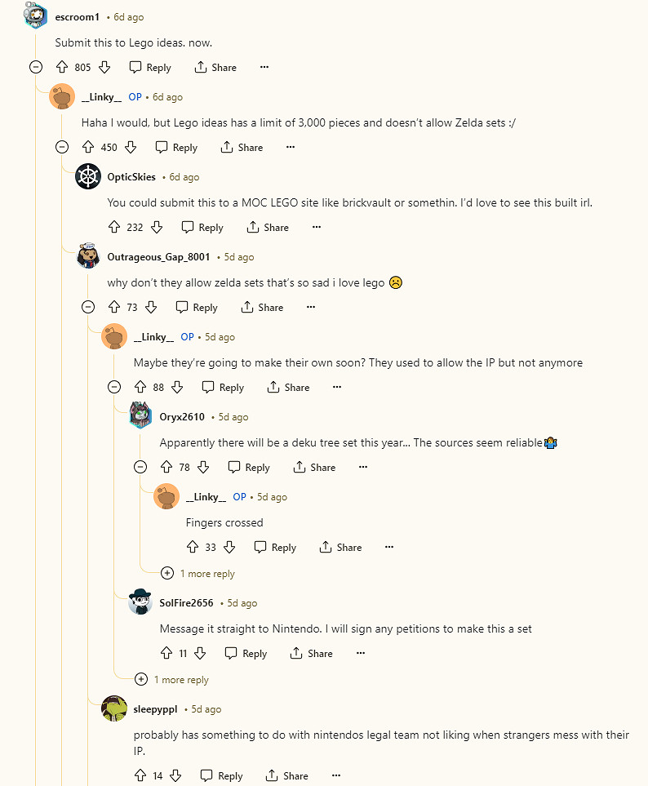Viewport: 648px width, 786px height.
Task: Reply to OpticSkies' comment
Action: 202,228
